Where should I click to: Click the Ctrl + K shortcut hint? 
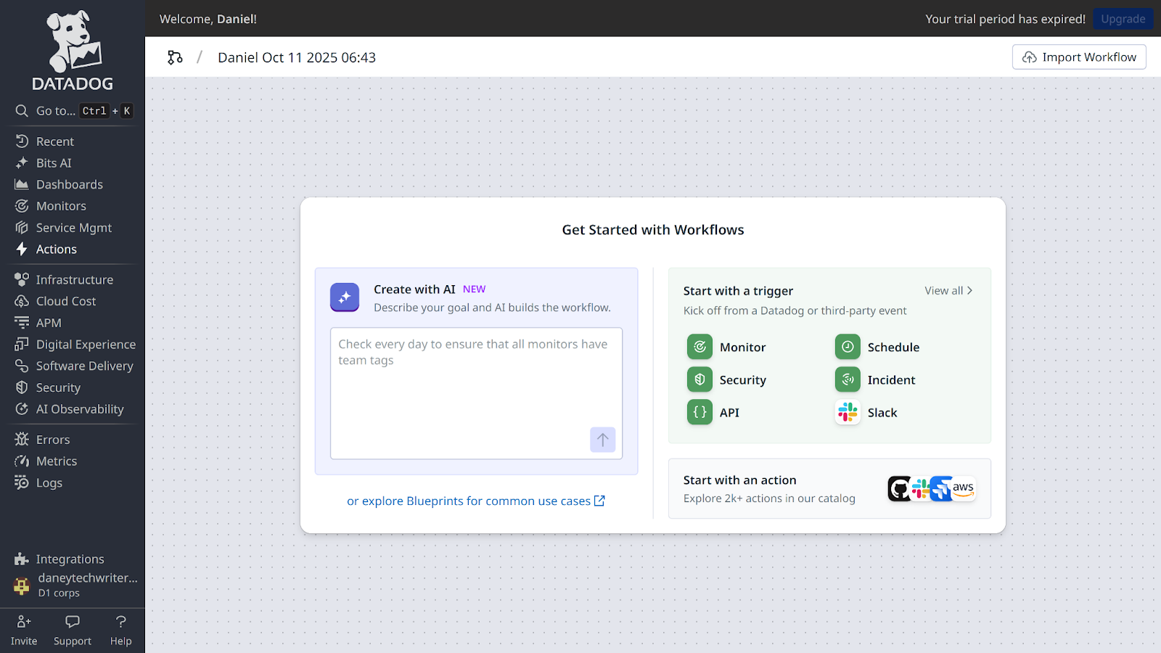(107, 111)
